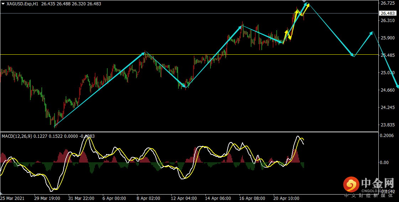Click the 25.070 price axis label
The width and height of the screenshot is (399, 202).
click(x=387, y=73)
